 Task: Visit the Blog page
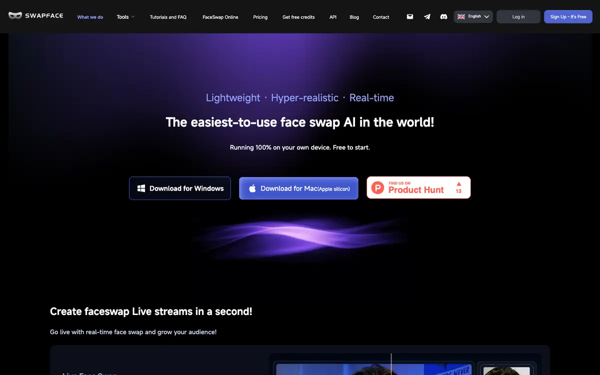[354, 17]
